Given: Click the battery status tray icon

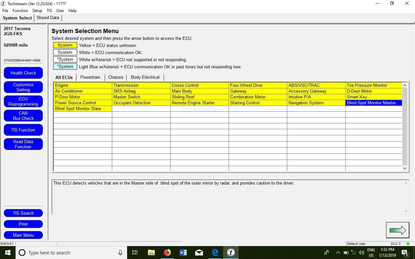Looking at the screenshot, I should click(346, 253).
